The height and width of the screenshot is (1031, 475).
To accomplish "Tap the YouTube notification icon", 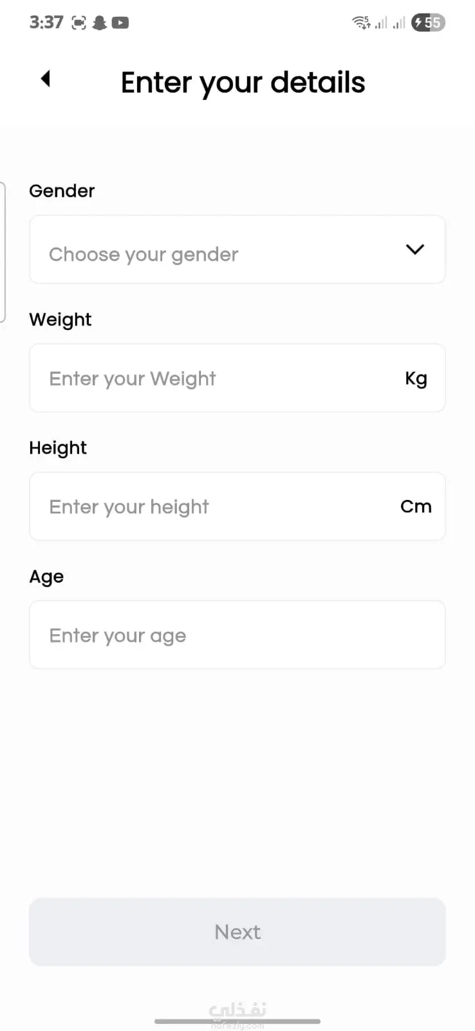I will 120,23.
